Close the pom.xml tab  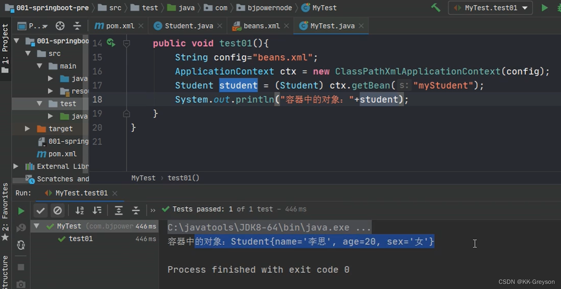click(x=141, y=26)
